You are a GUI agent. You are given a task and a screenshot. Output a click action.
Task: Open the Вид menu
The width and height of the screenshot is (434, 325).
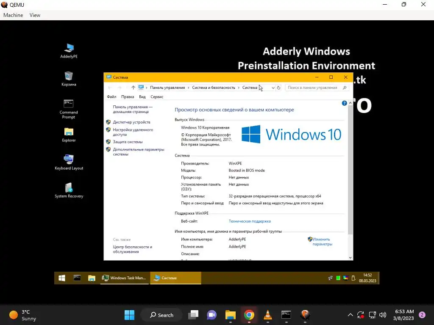click(x=142, y=97)
